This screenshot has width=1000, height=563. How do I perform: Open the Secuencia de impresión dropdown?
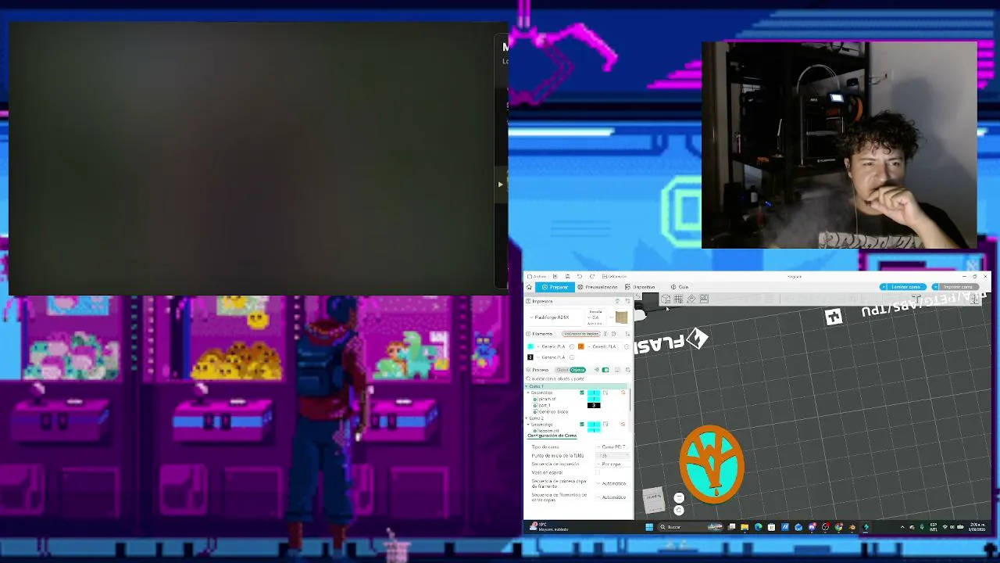613,464
